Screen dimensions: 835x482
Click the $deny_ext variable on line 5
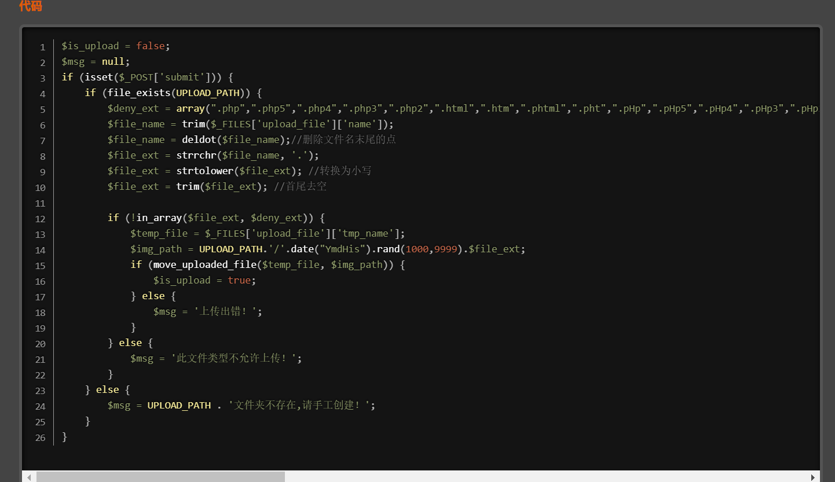[133, 109]
